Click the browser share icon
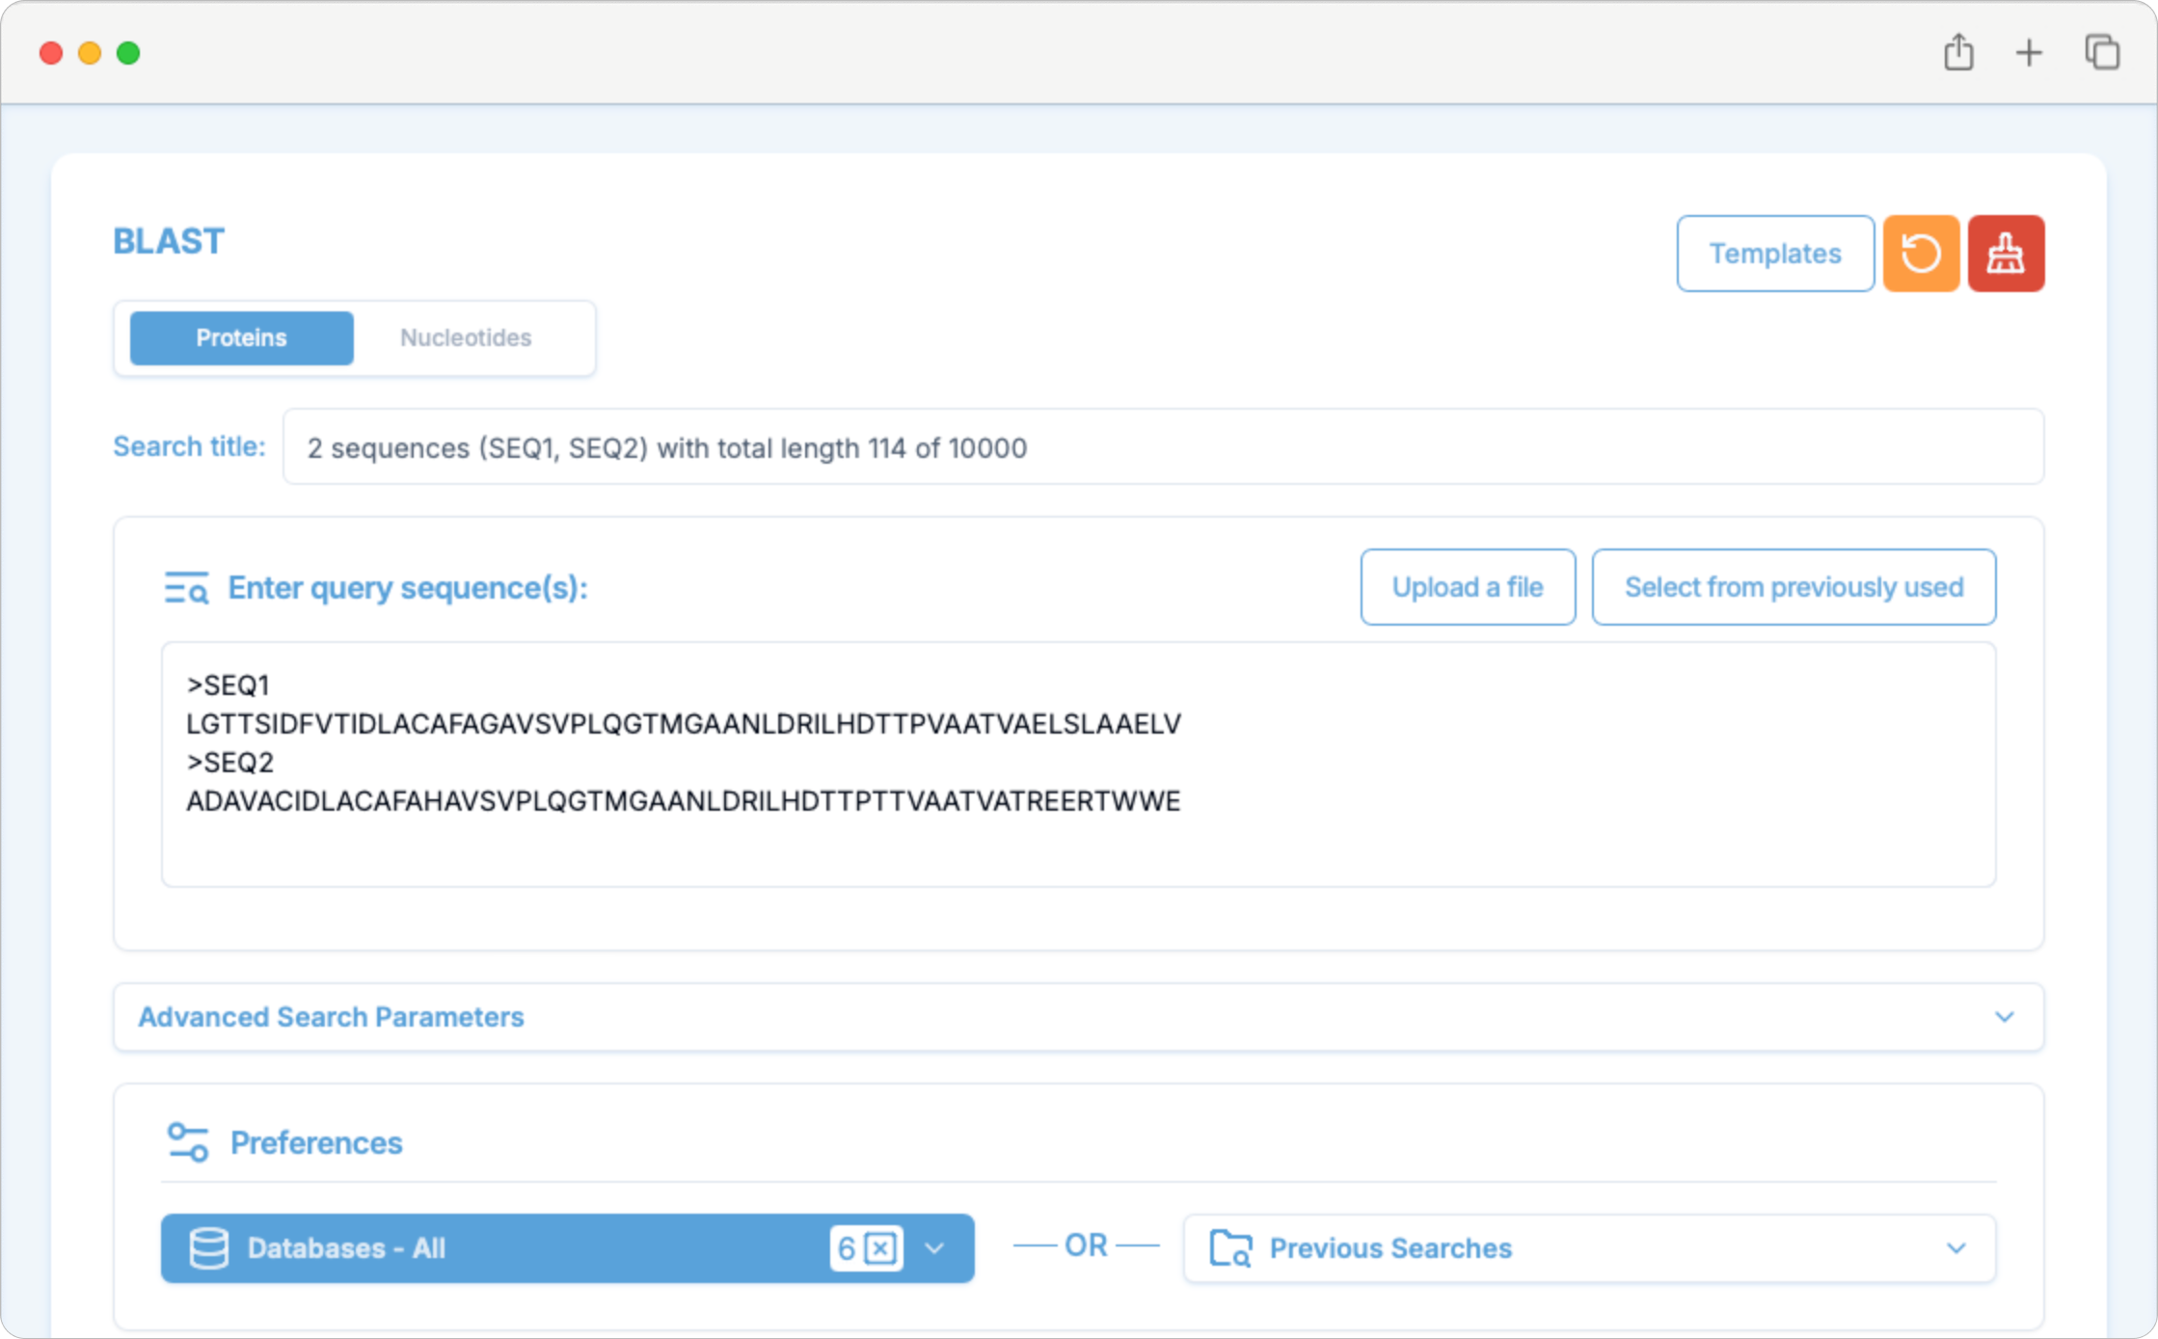This screenshot has width=2158, height=1339. click(x=1958, y=52)
